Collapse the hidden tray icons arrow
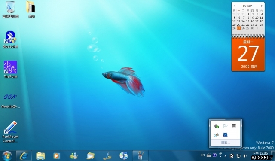The height and width of the screenshot is (161, 275). coord(225,156)
